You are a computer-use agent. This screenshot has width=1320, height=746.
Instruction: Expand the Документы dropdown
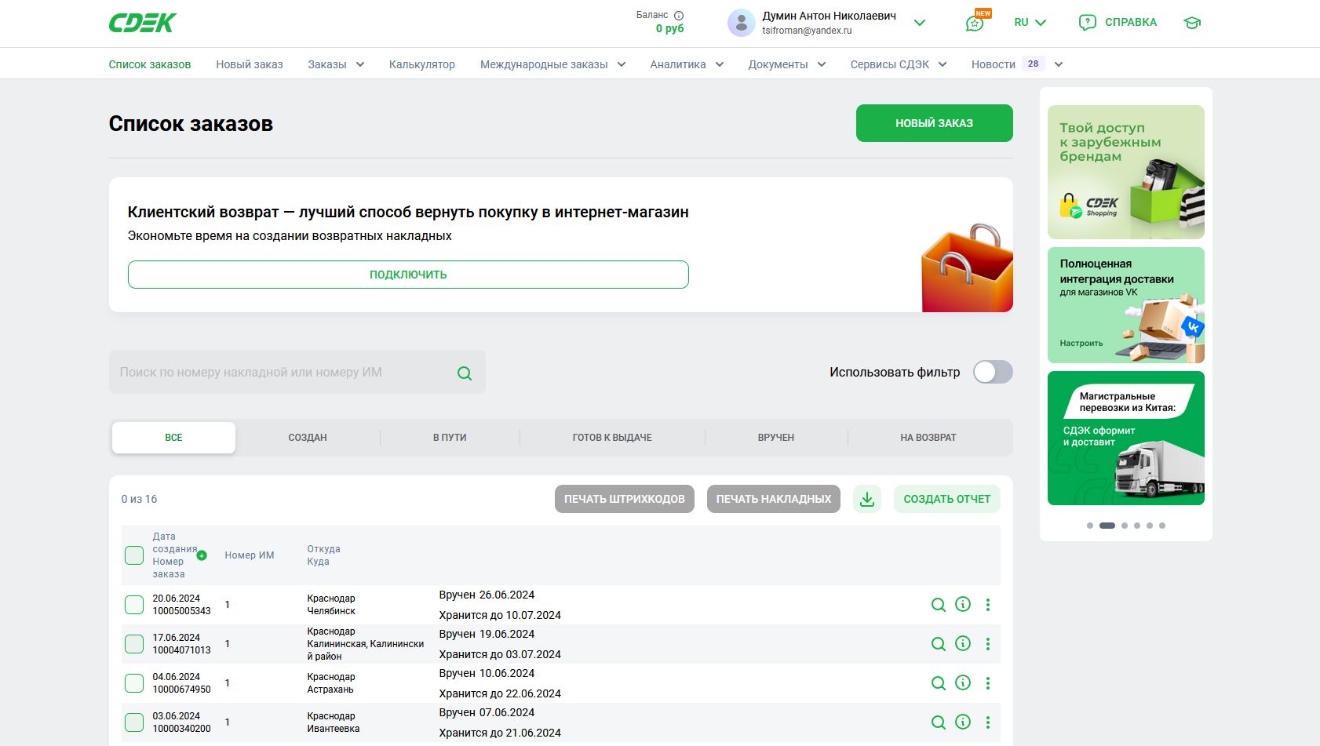click(787, 64)
